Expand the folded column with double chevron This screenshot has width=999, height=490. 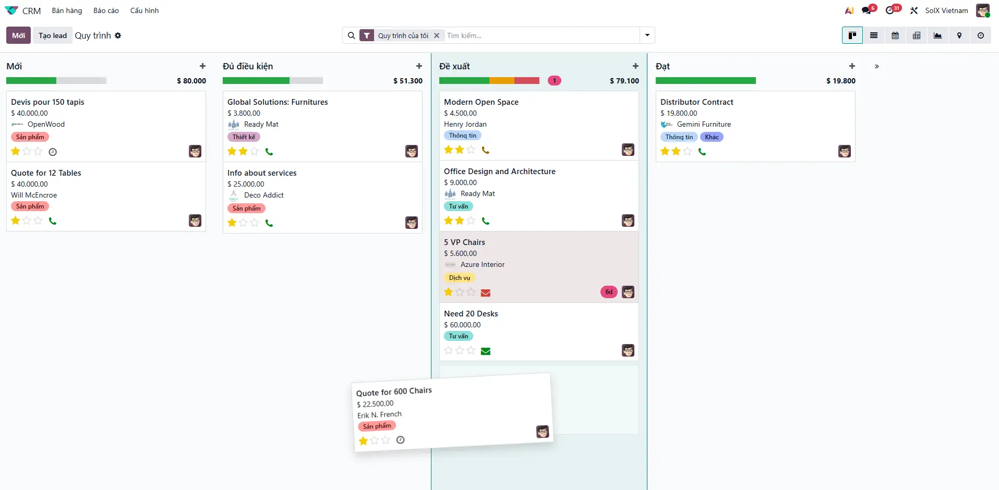point(877,66)
